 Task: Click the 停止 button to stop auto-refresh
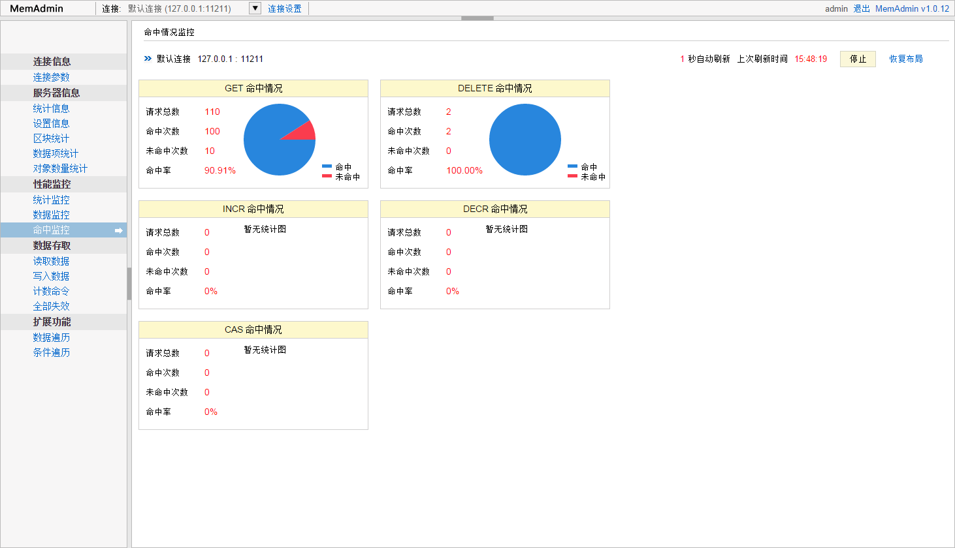pyautogui.click(x=858, y=59)
